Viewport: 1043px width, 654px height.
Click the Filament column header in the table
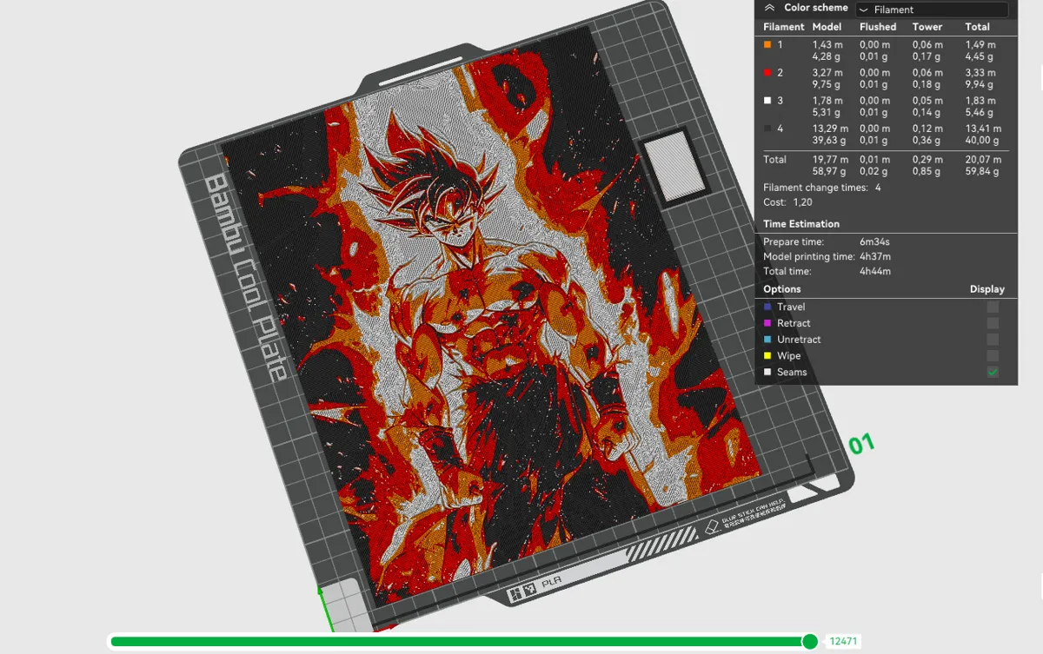(x=783, y=27)
